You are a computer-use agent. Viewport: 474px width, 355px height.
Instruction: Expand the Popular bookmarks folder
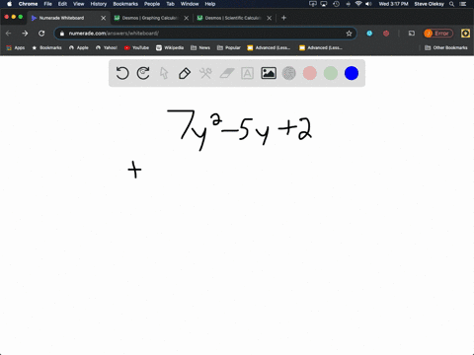(x=229, y=47)
